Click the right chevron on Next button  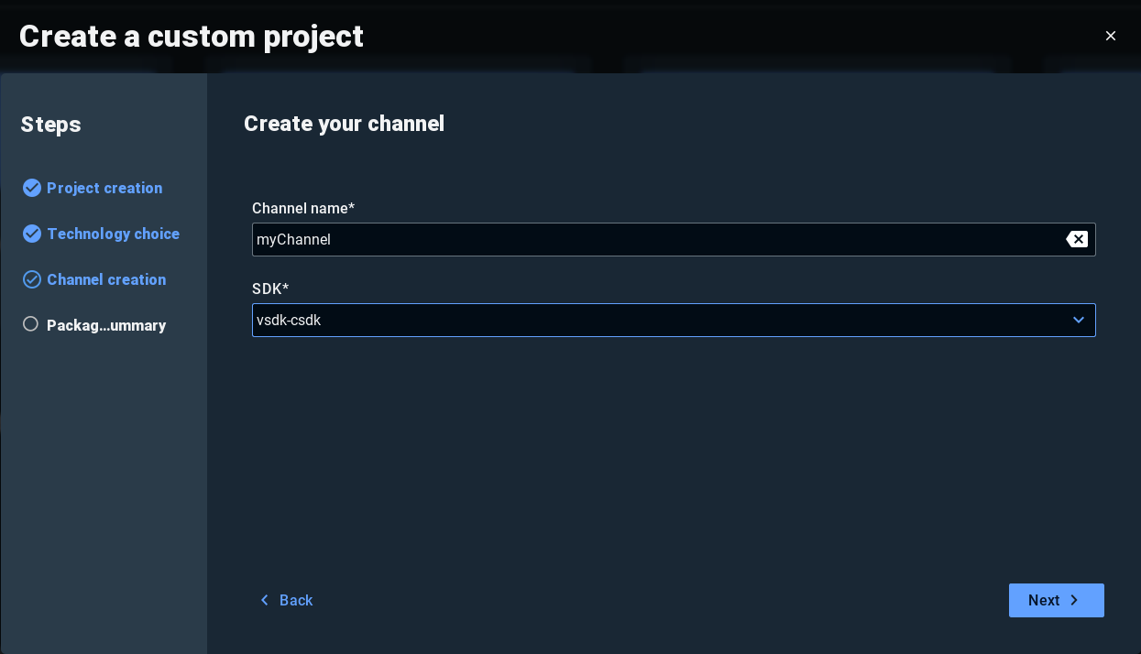pyautogui.click(x=1074, y=600)
